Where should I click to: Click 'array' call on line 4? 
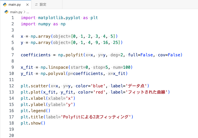click(44, 36)
